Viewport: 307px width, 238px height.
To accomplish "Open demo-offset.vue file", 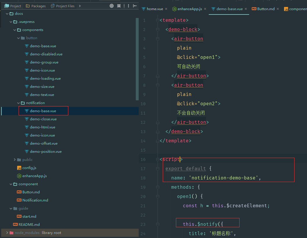I will (x=44, y=143).
